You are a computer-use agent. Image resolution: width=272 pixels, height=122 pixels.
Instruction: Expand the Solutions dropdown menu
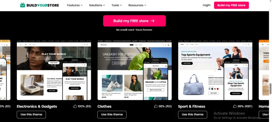coord(97,5)
